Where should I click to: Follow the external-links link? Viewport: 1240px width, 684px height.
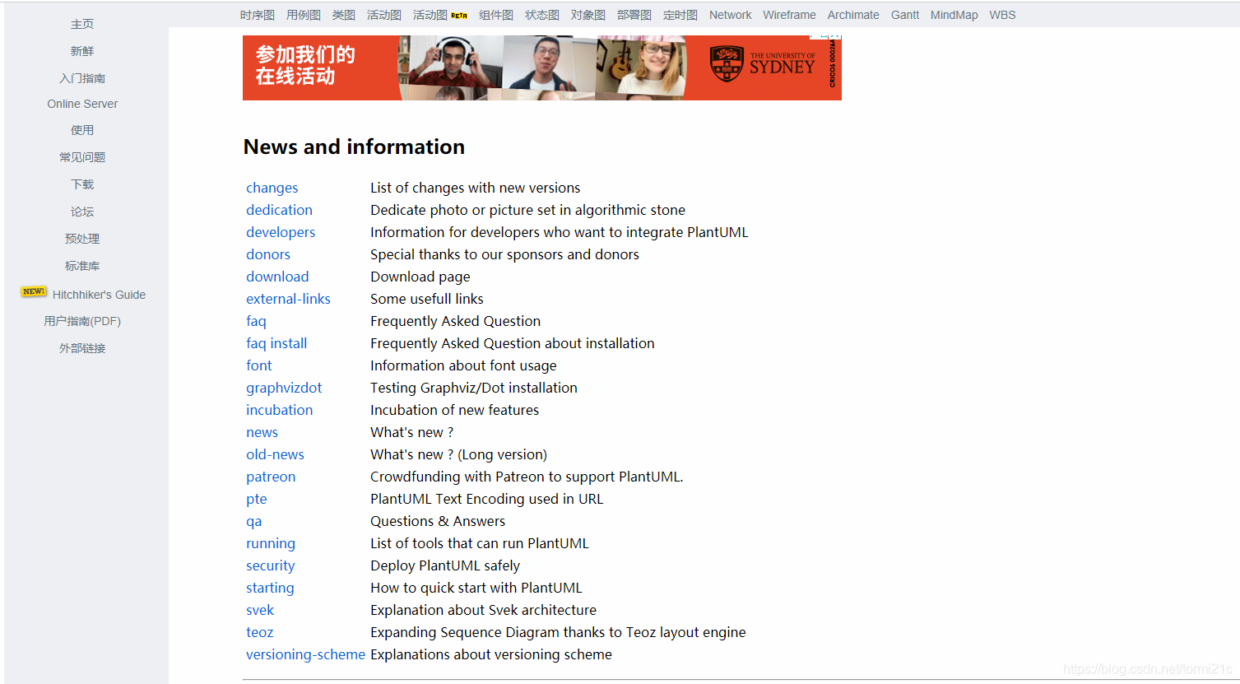click(288, 299)
